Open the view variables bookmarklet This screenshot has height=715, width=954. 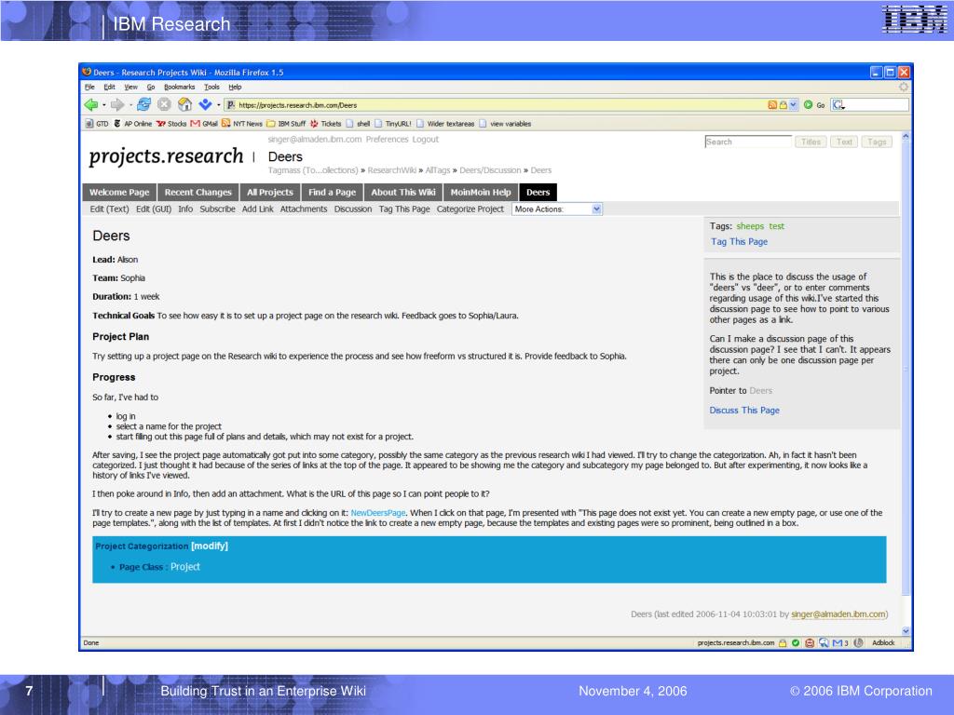505,124
